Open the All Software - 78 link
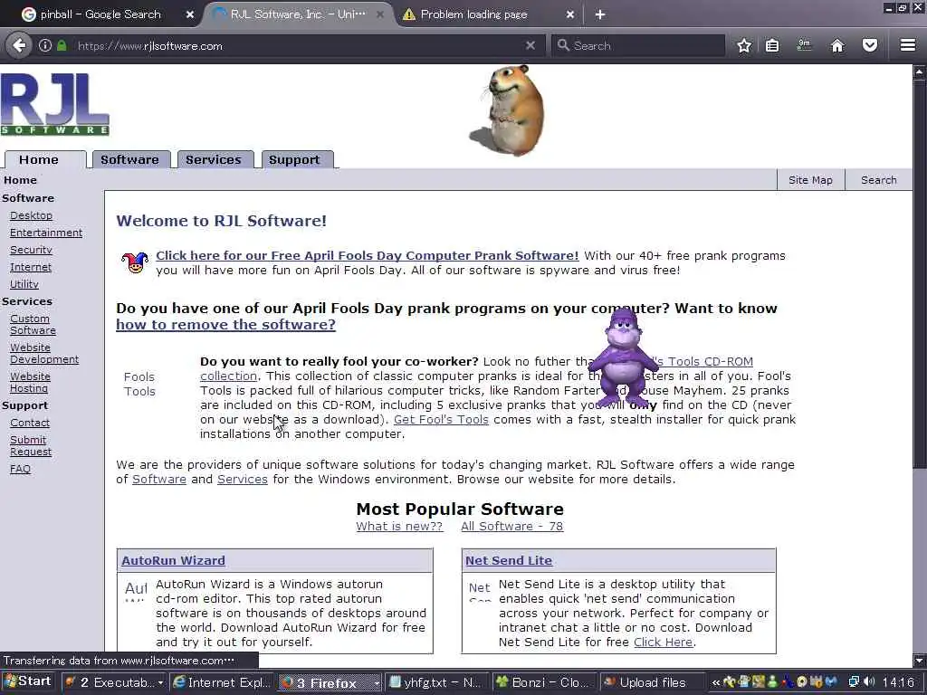The width and height of the screenshot is (927, 695). (512, 526)
